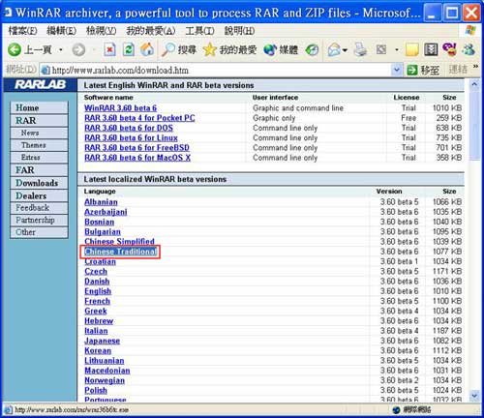Image resolution: width=484 pixels, height=418 pixels.
Task: Open WinRAR 3.60 beta 6 download link
Action: point(120,108)
